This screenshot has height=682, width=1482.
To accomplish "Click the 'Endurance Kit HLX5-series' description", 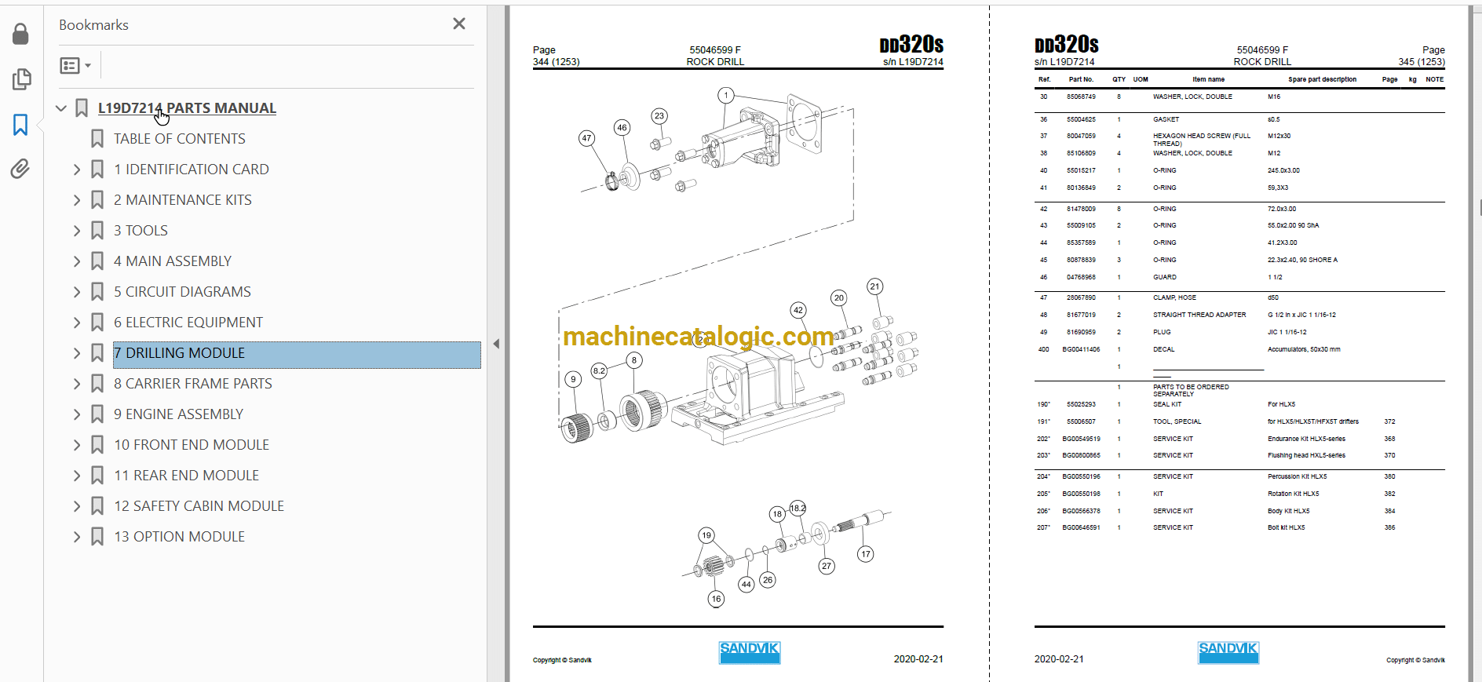I will tap(1306, 439).
